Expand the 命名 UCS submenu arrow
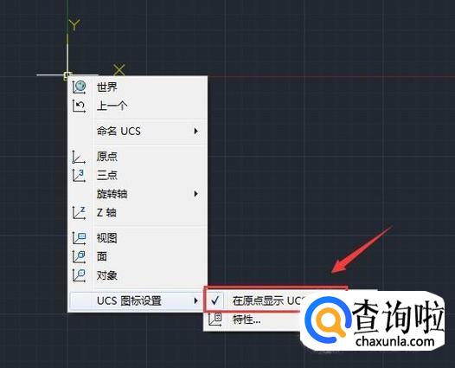Viewport: 455px width, 368px height. [x=195, y=131]
